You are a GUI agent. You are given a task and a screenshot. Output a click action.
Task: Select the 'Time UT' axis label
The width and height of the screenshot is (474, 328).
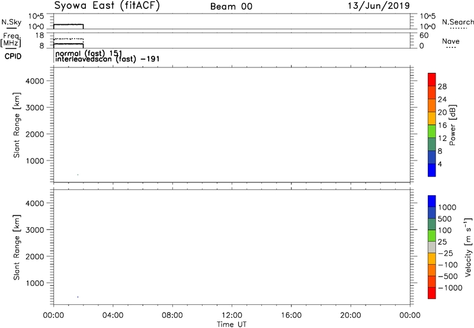point(232,324)
